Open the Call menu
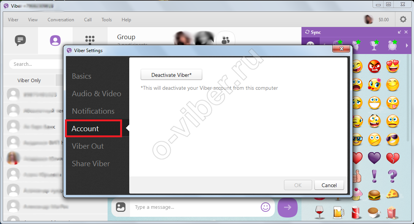 [x=88, y=19]
